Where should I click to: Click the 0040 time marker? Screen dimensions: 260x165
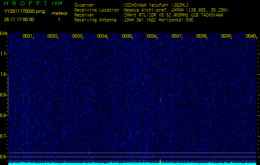(x=250, y=36)
